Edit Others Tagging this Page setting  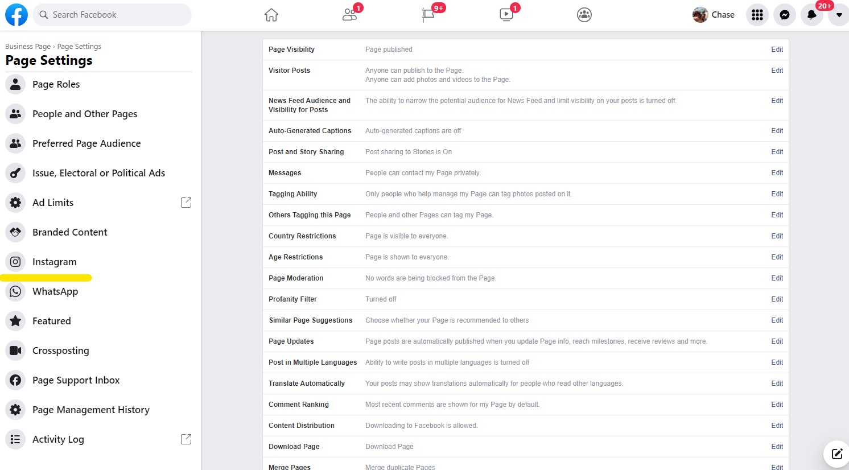[x=777, y=215]
